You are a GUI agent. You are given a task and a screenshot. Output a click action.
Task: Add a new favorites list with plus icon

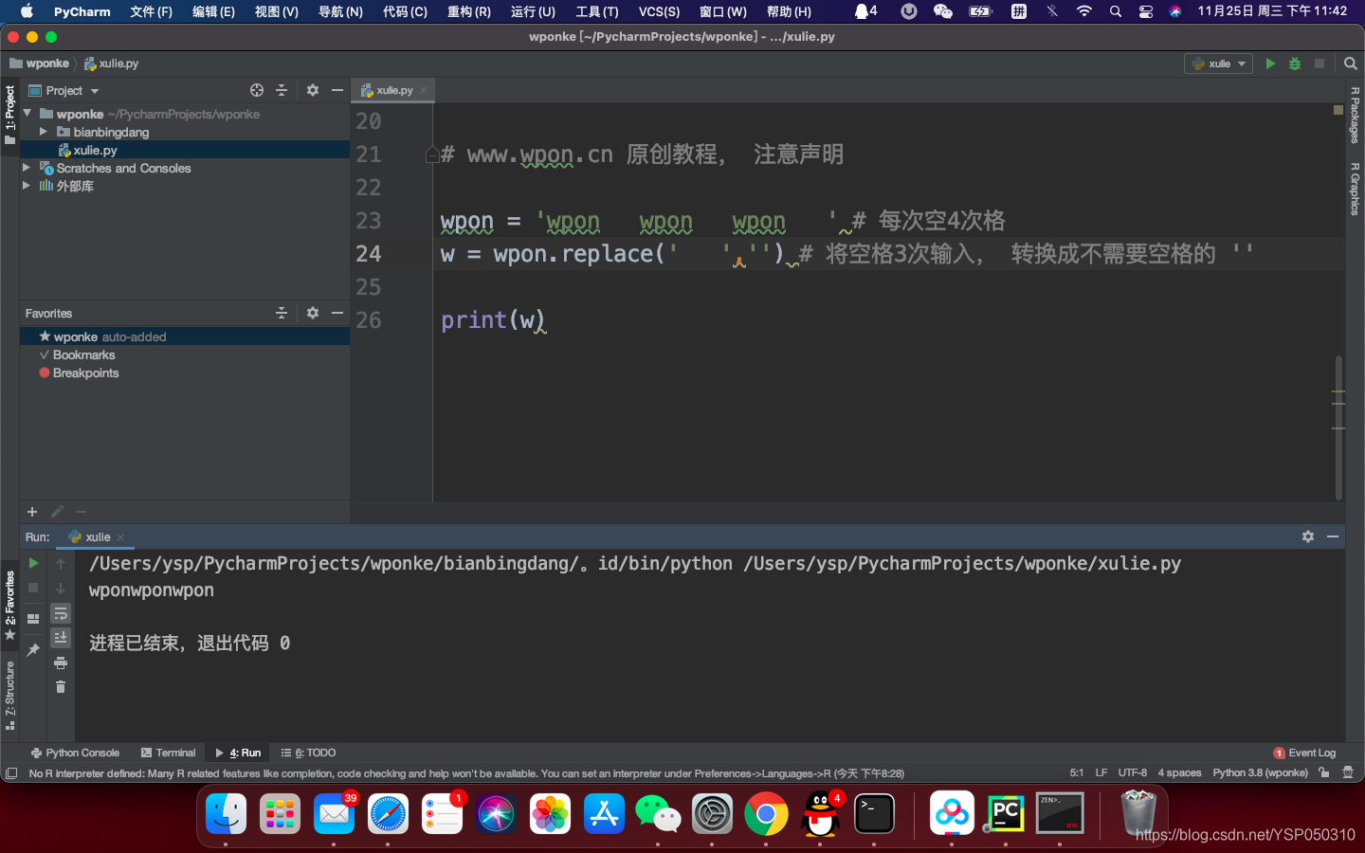point(32,512)
